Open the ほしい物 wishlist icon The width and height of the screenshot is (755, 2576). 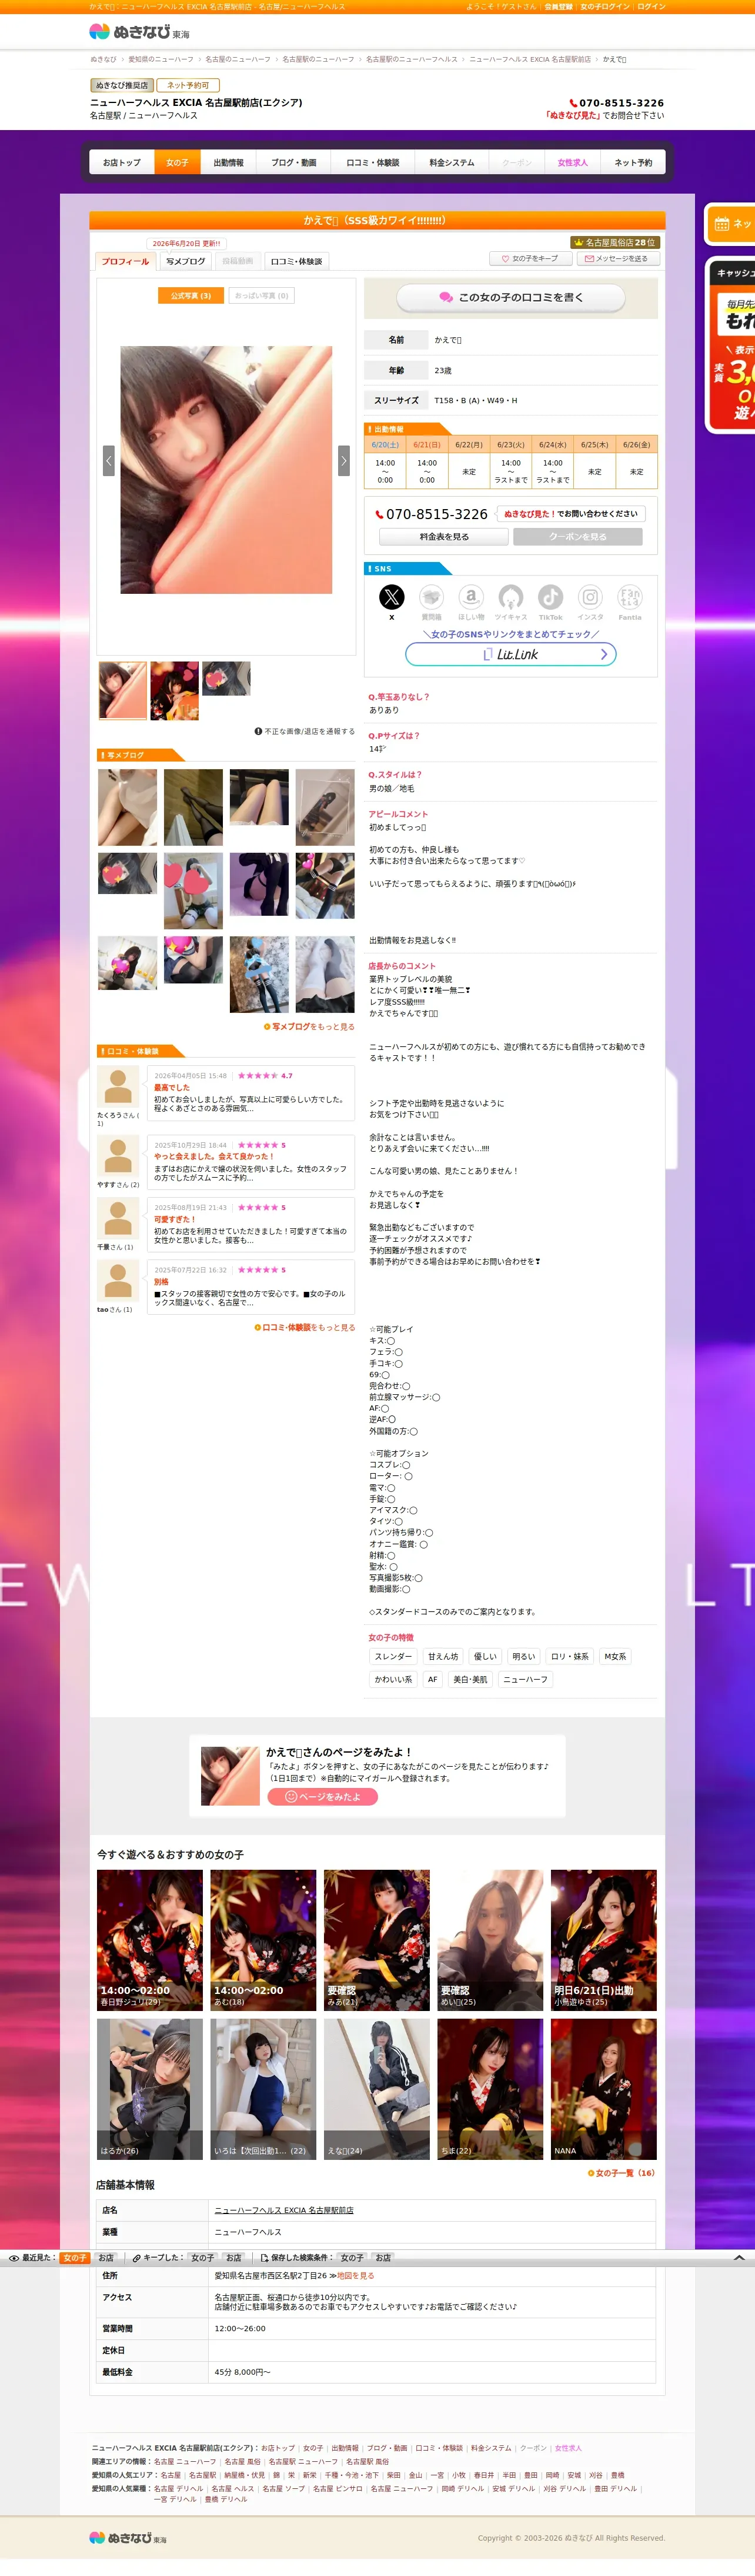click(472, 597)
